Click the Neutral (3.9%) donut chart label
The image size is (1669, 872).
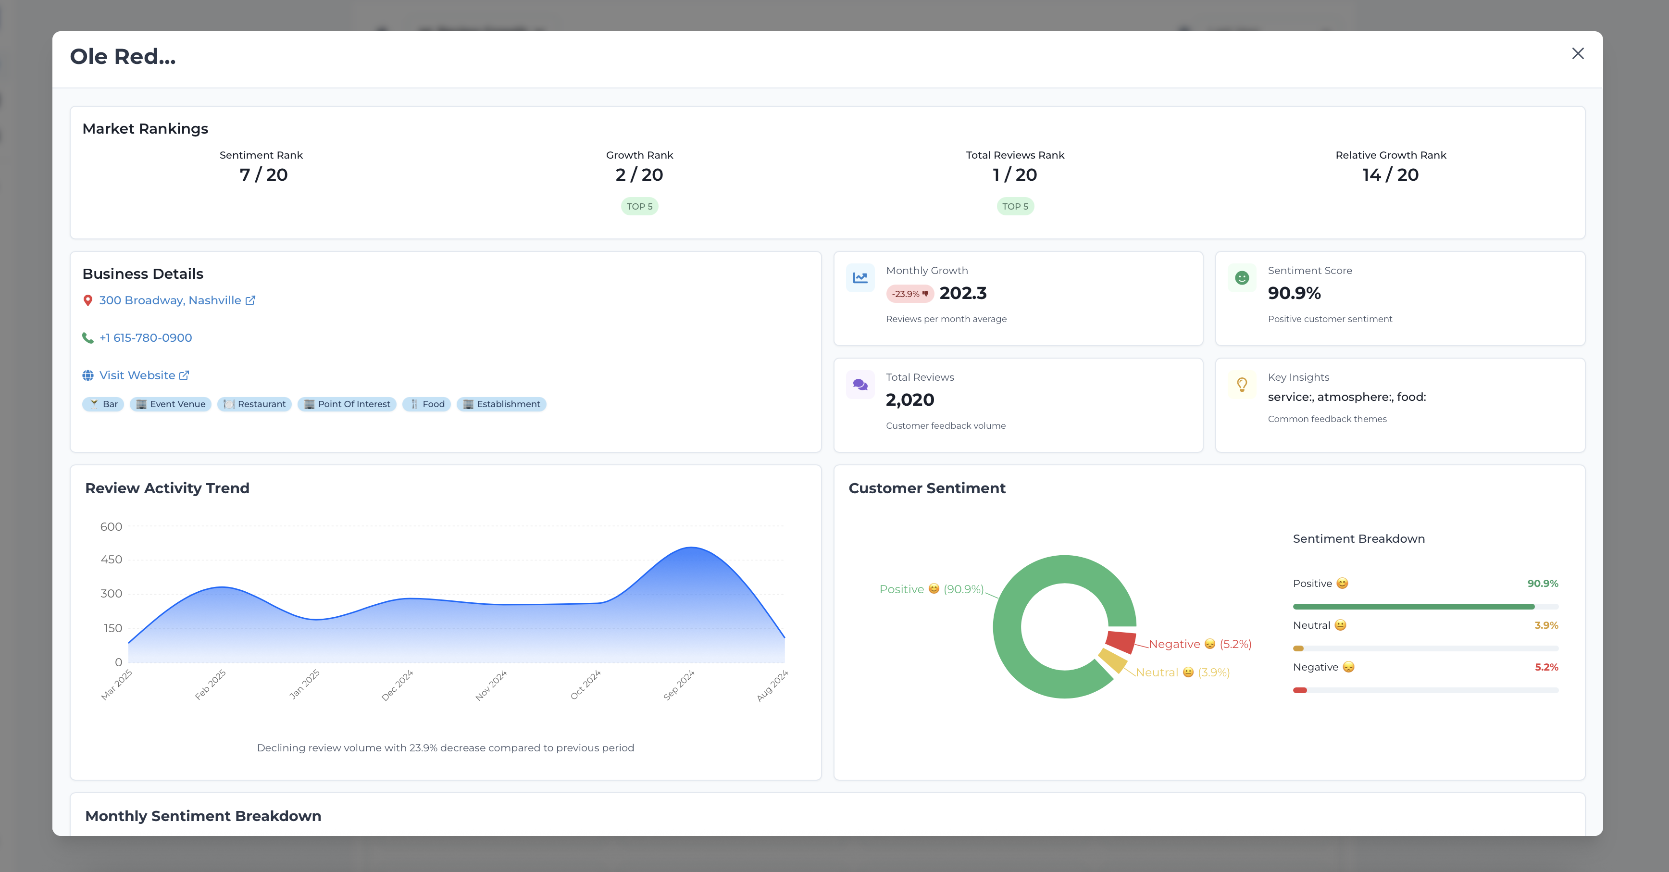[x=1183, y=673]
